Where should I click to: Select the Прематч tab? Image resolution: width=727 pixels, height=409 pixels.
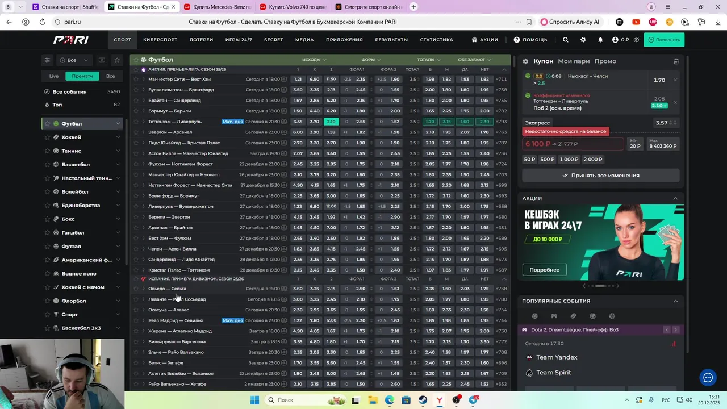[82, 76]
